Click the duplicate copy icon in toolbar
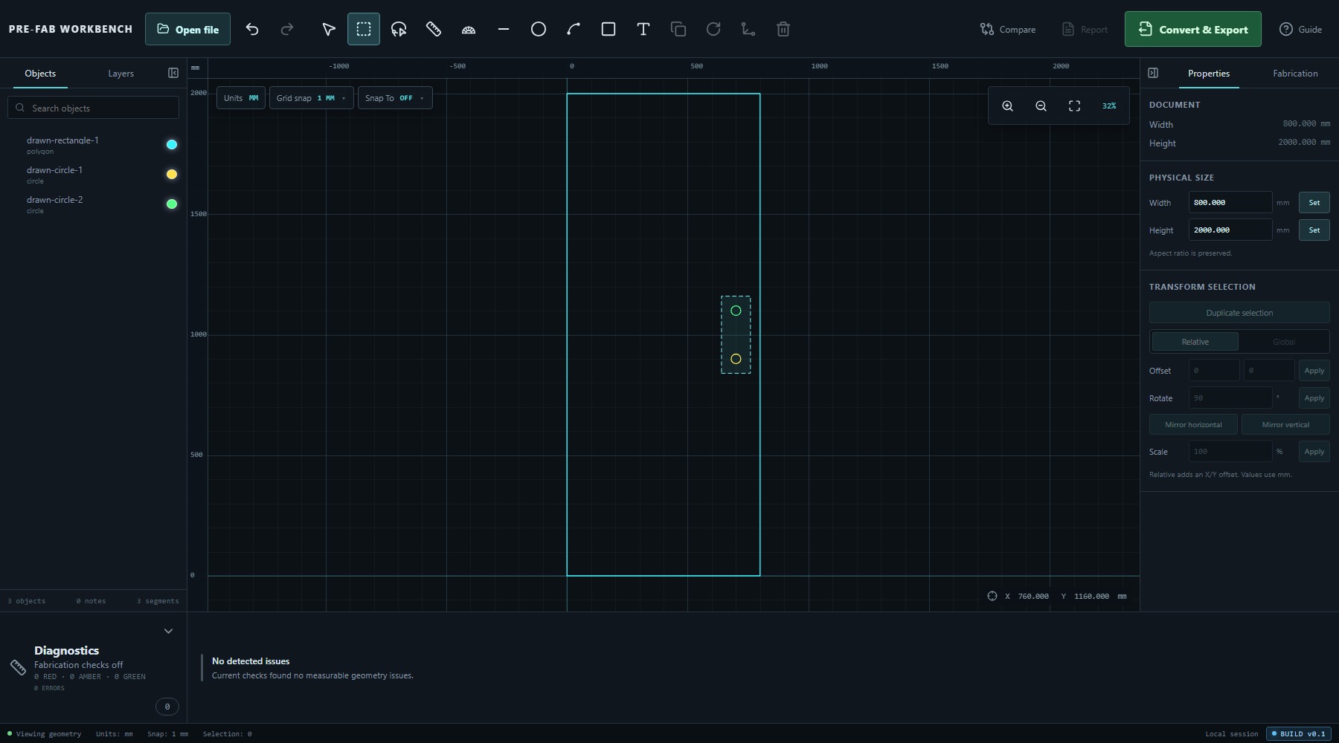Image resolution: width=1339 pixels, height=743 pixels. click(678, 29)
